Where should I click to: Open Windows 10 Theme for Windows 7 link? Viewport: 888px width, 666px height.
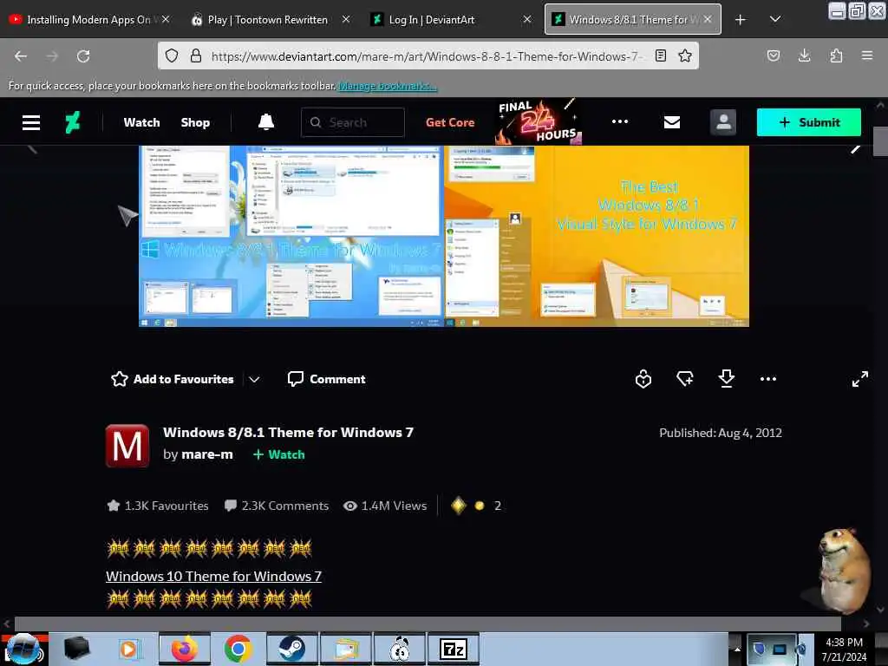[x=213, y=576]
